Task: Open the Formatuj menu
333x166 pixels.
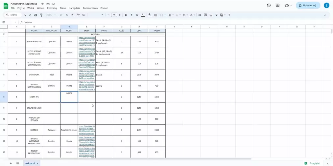Action: (x=52, y=8)
